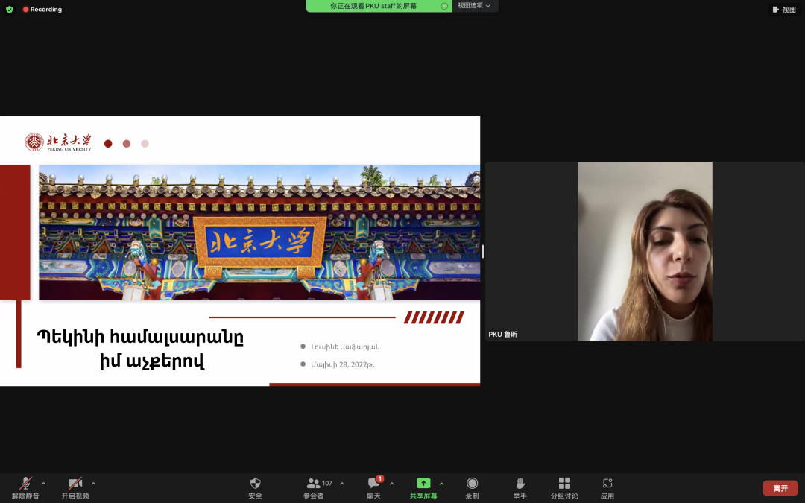Open the 视图 view layout button

click(x=784, y=9)
